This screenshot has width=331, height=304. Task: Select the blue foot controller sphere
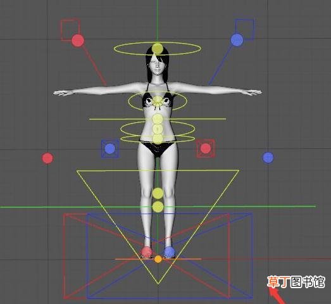(170, 252)
